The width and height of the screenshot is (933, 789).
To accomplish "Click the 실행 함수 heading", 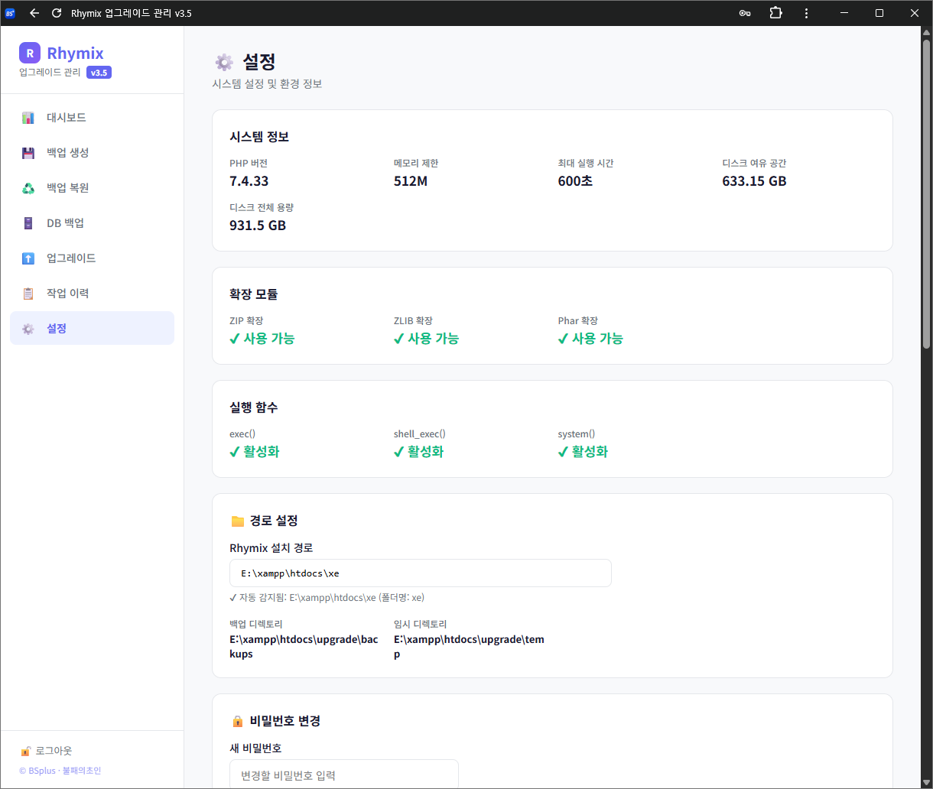I will click(254, 407).
